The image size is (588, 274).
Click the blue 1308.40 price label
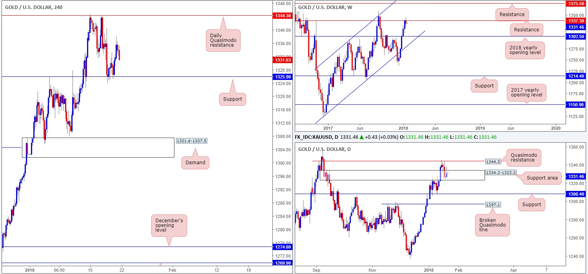[x=576, y=194]
